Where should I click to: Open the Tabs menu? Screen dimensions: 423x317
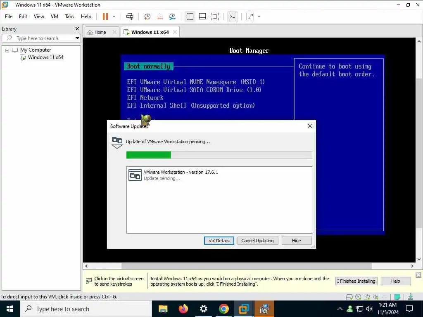[x=69, y=17]
